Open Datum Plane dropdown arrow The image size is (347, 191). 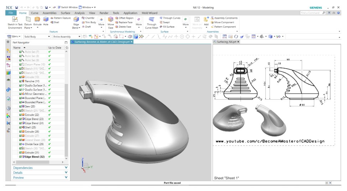(x=31, y=28)
